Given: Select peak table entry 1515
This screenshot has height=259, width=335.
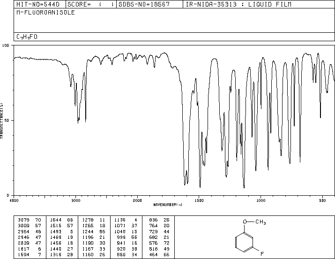Looking at the screenshot, I should pyautogui.click(x=61, y=225).
